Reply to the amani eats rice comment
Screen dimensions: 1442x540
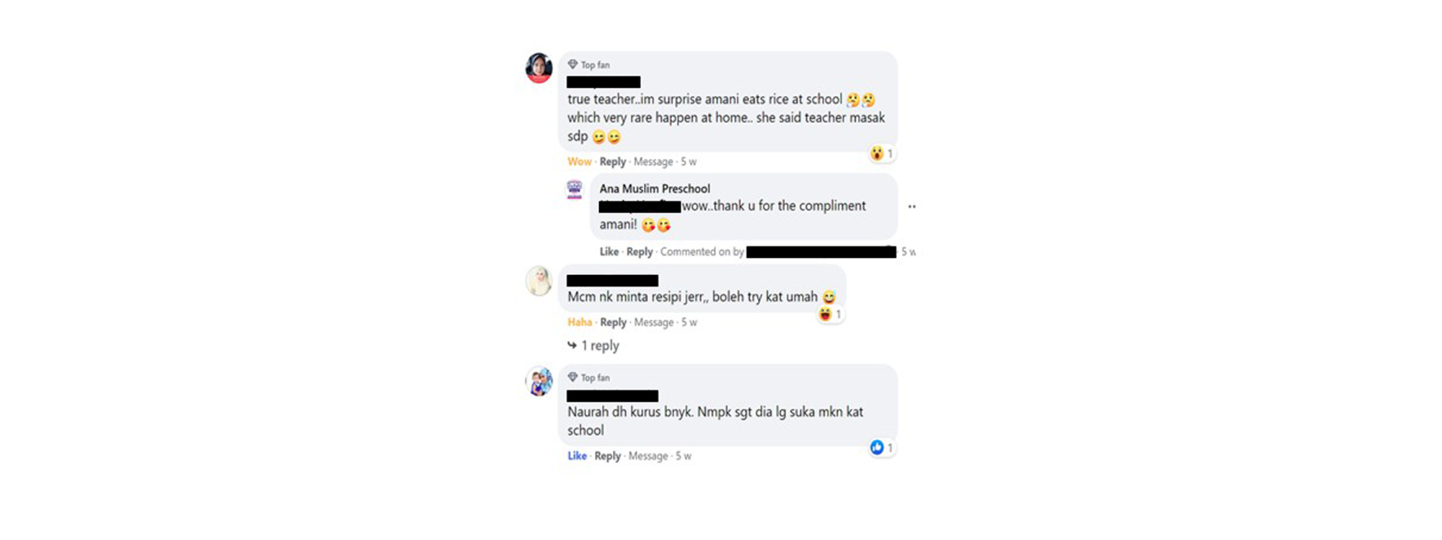[613, 162]
